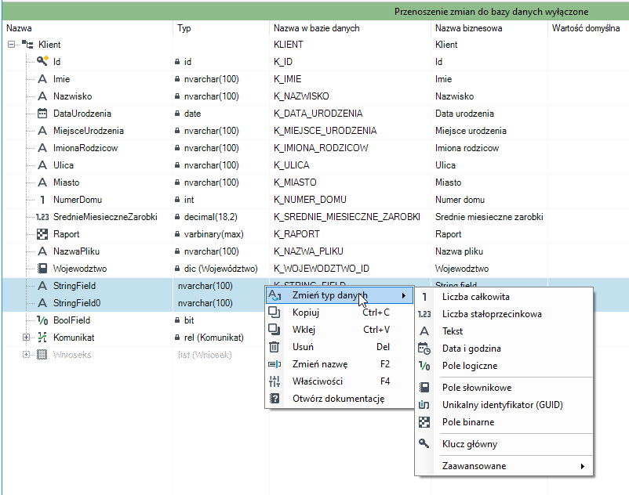Change type to Pole binarne
629x495 pixels.
point(504,422)
